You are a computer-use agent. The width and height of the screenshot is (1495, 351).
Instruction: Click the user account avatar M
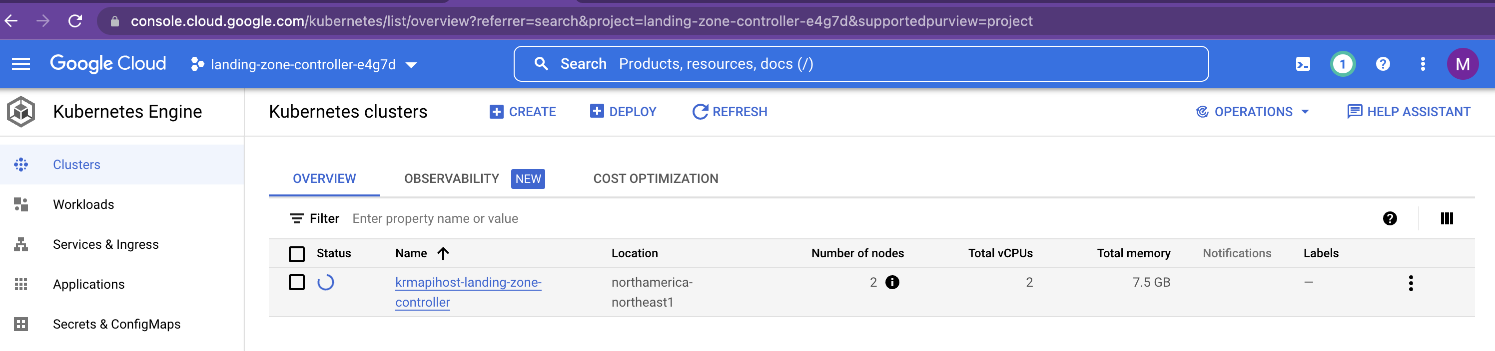click(1462, 64)
